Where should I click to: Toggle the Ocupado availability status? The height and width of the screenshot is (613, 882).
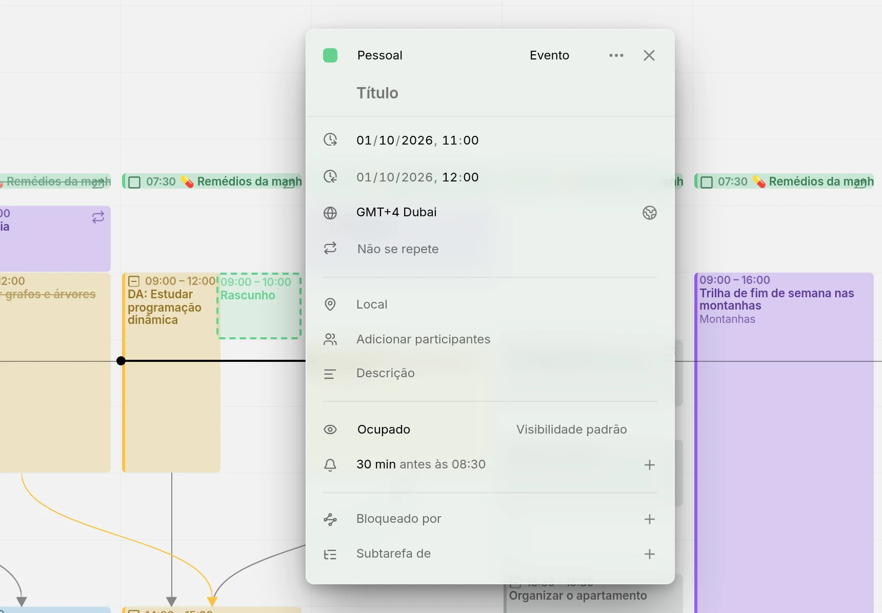[x=384, y=430]
